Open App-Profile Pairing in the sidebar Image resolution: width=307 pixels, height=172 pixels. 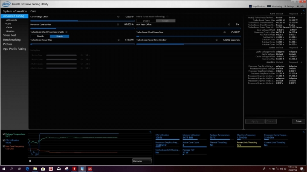(14, 49)
